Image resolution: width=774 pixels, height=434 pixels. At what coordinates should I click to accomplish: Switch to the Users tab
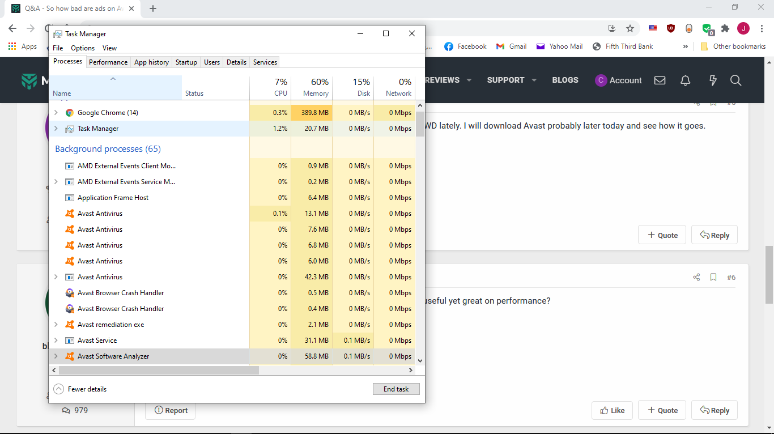pos(212,62)
